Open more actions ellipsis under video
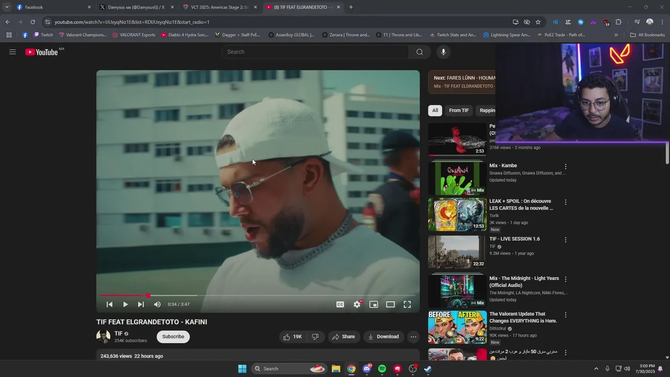This screenshot has width=670, height=377. (x=414, y=337)
